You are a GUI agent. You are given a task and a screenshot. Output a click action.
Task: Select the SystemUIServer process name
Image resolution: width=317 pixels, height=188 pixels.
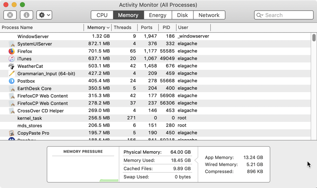pyautogui.click(x=35, y=44)
